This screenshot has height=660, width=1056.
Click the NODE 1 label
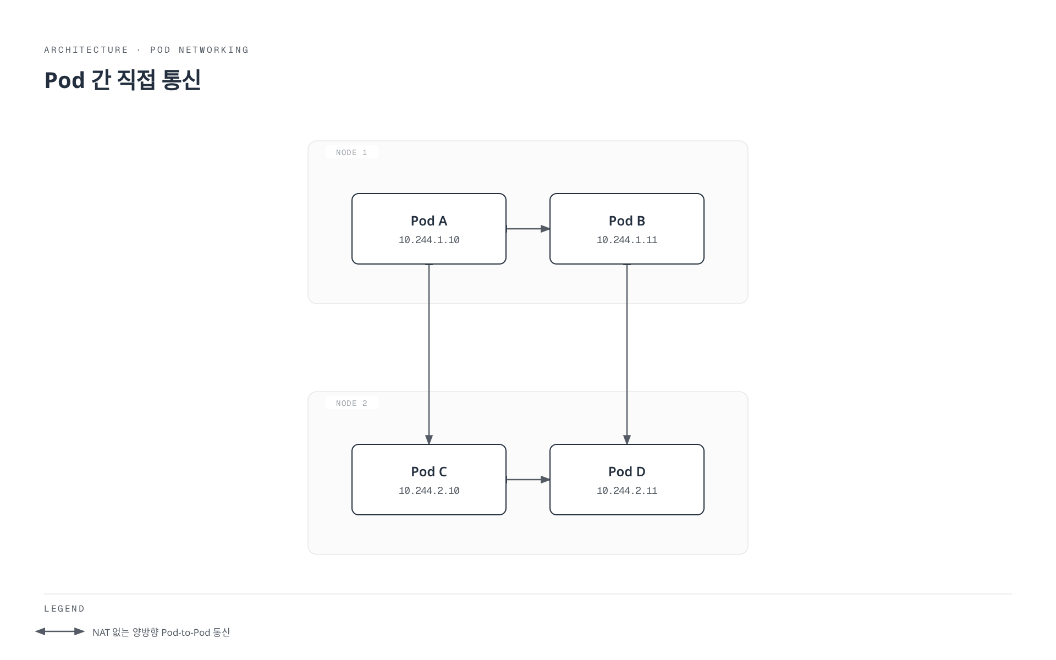351,152
